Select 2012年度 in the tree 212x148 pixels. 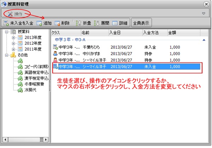click(33, 43)
